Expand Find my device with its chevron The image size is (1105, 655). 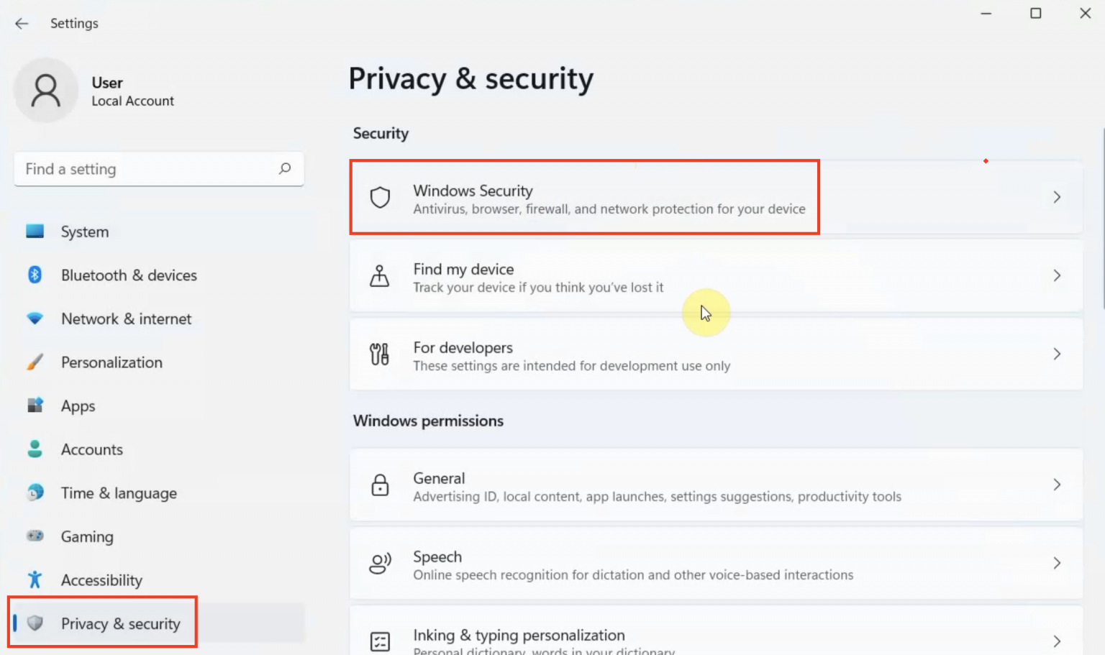pos(1057,275)
